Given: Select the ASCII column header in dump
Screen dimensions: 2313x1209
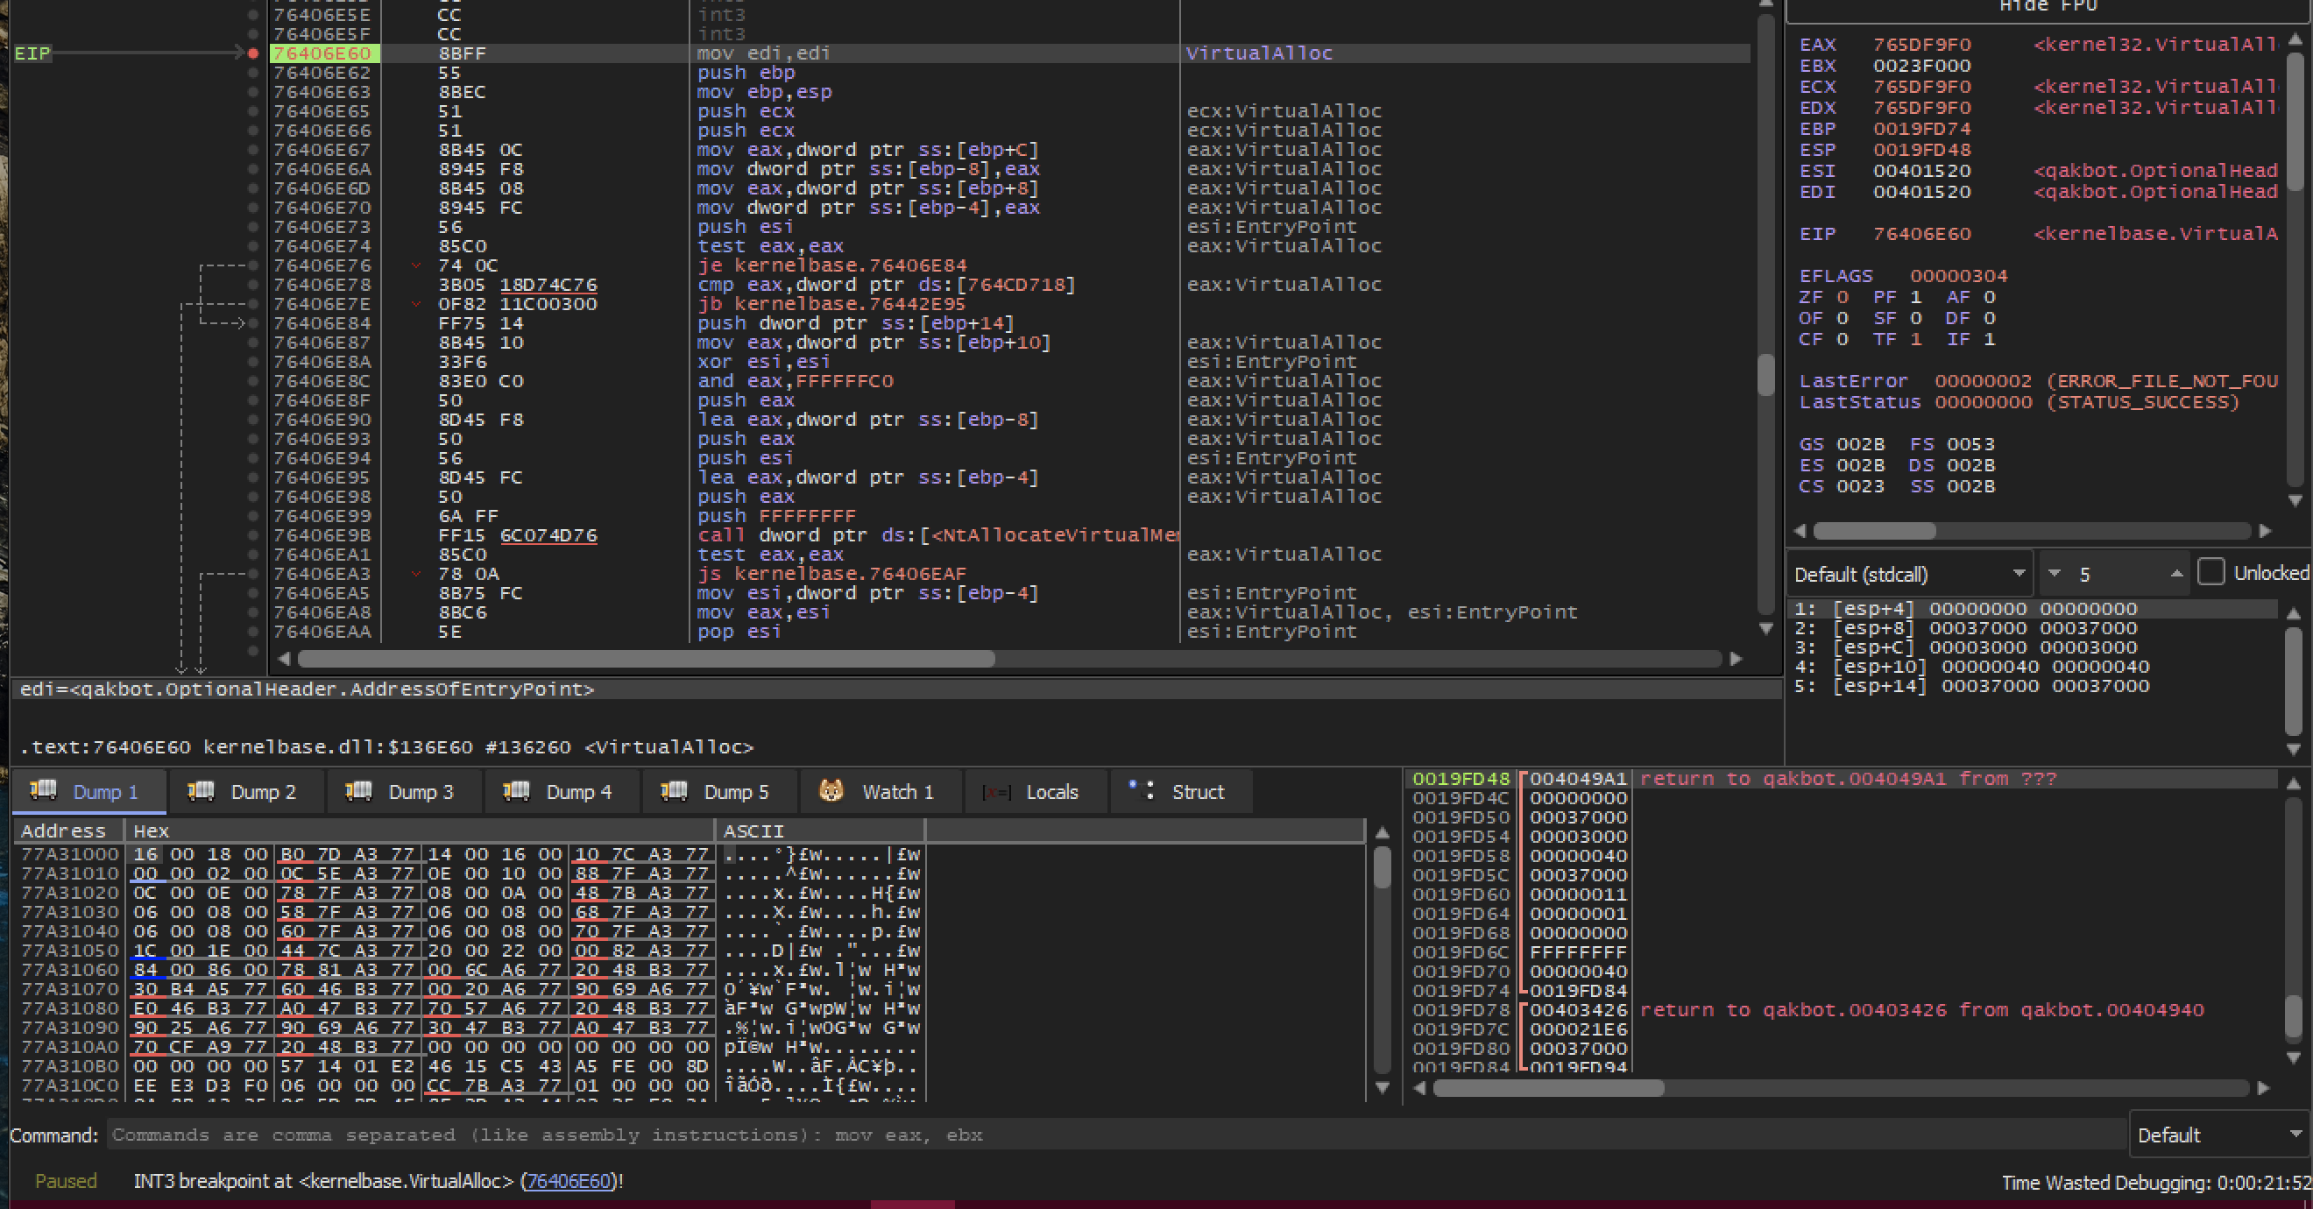Looking at the screenshot, I should [x=820, y=831].
